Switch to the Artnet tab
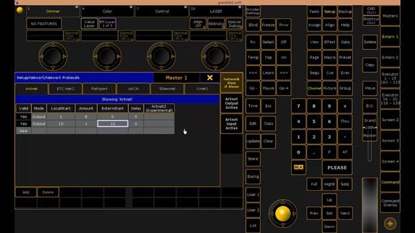 [32, 89]
